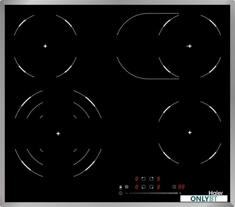Screen dimensions: 235x207
Task: Click center cross of oval extended zone
Action: 189,46
